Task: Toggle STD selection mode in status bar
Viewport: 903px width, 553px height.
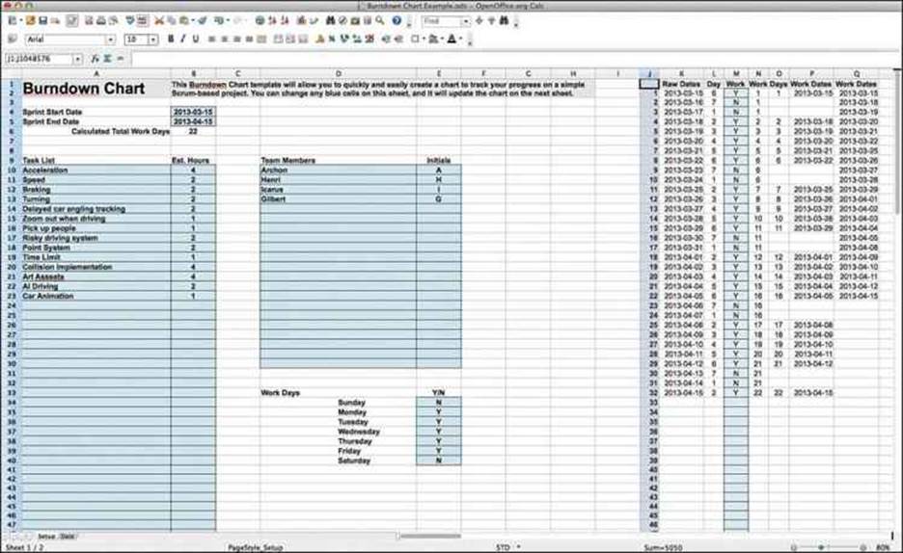Action: click(x=503, y=547)
